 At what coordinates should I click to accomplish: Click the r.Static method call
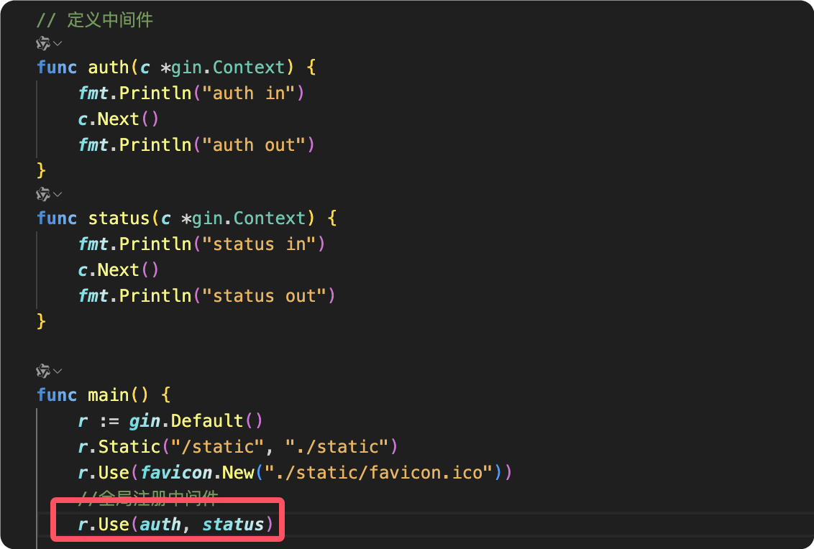119,447
